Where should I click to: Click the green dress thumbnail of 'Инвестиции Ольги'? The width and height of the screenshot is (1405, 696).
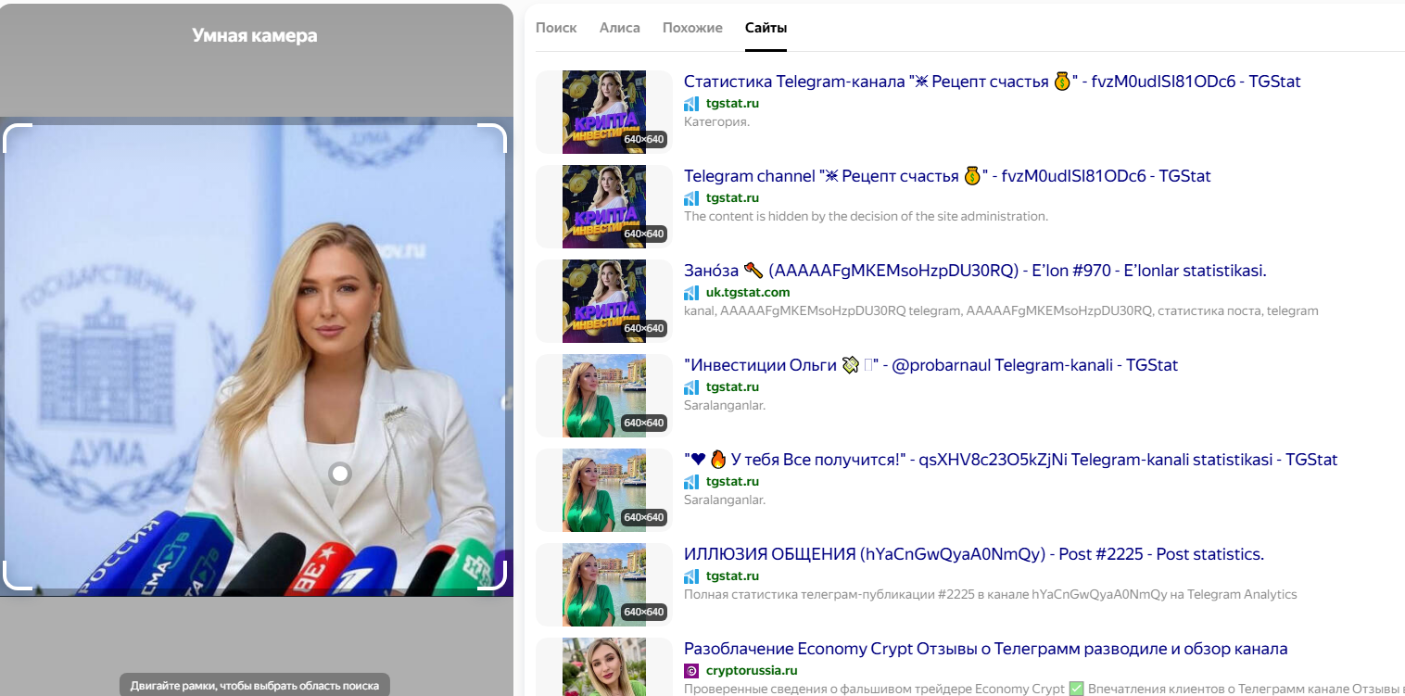pyautogui.click(x=603, y=395)
